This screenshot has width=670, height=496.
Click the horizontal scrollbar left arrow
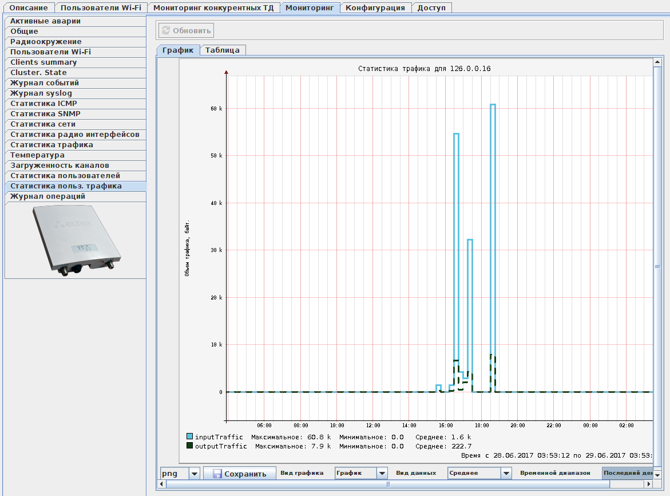click(162, 484)
